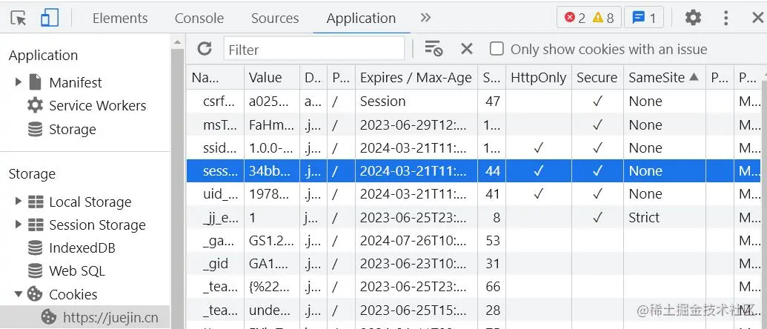This screenshot has height=329, width=767.
Task: Click the cookie Filter input field
Action: click(314, 50)
